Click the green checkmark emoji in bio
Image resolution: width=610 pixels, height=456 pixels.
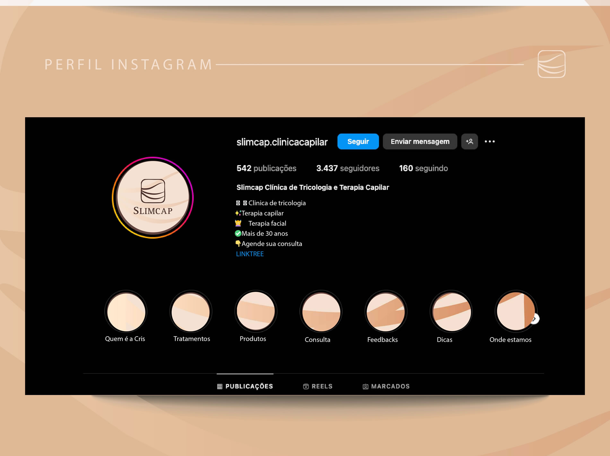tap(238, 233)
